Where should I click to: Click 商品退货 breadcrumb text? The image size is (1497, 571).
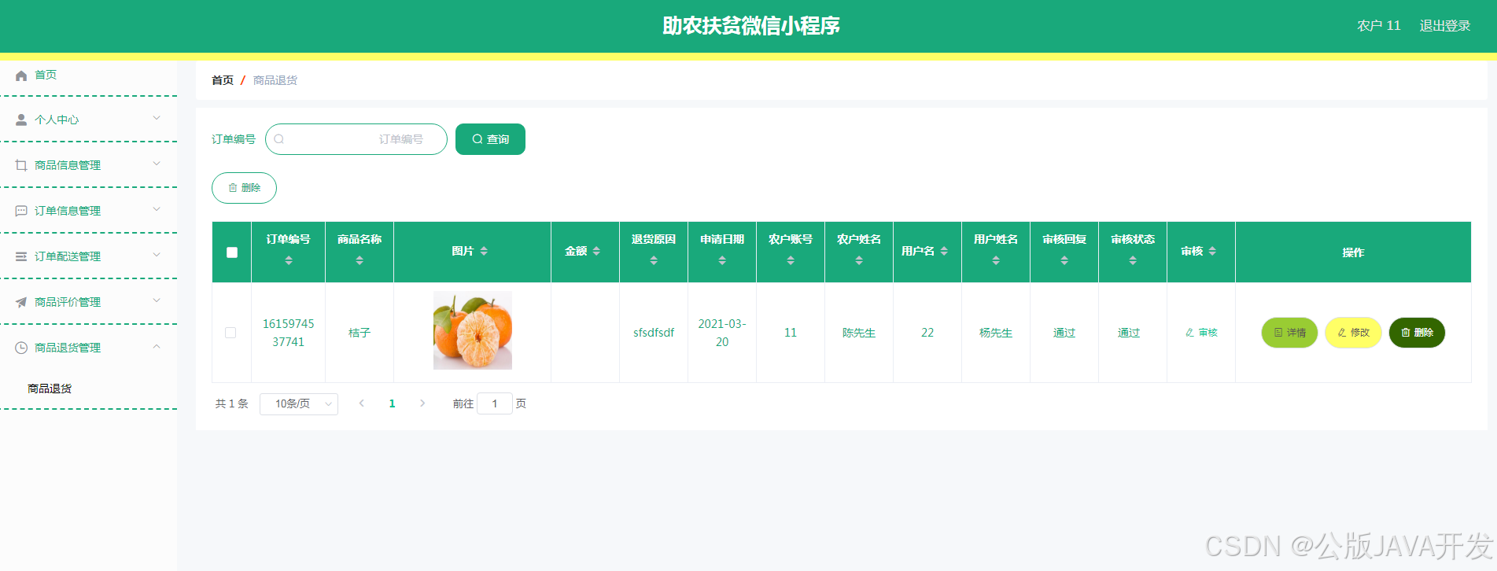click(275, 80)
